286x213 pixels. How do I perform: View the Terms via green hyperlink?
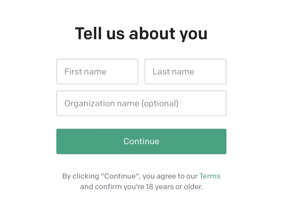tap(210, 176)
